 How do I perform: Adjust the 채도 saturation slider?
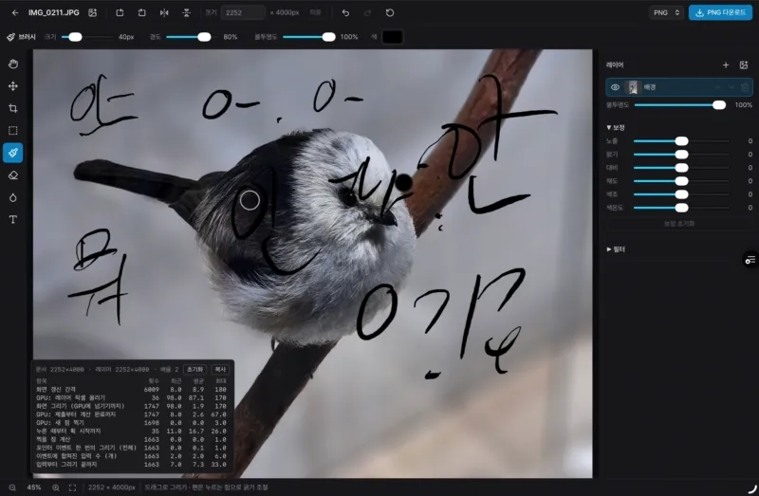(681, 181)
